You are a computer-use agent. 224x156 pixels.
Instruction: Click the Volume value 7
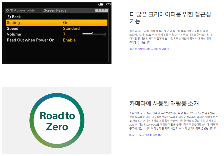pos(64,34)
